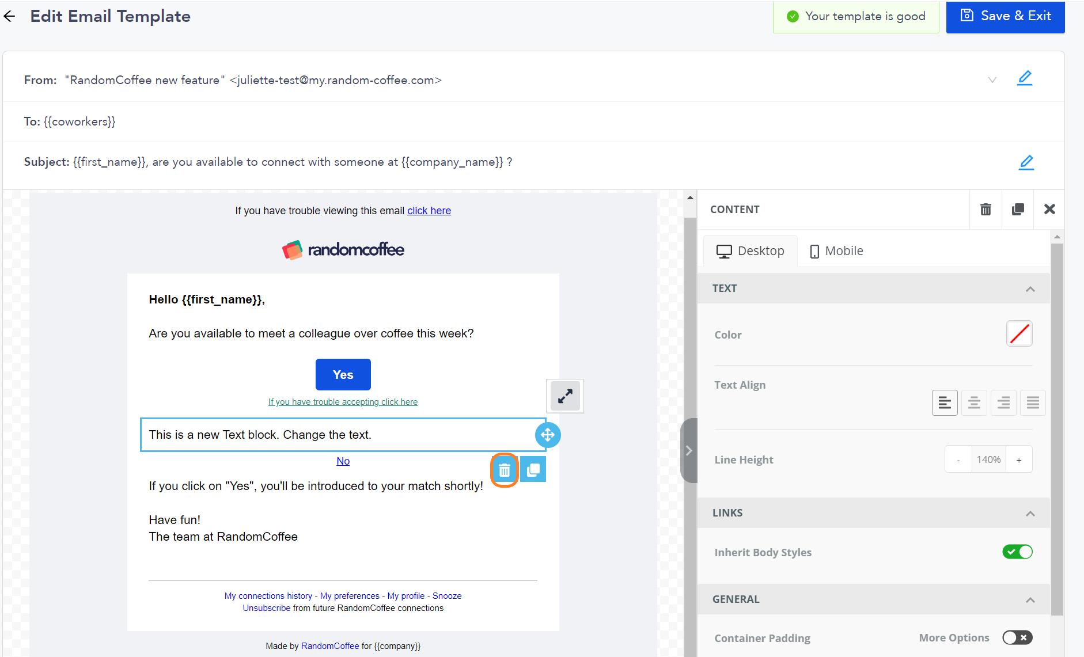Click 'If you have trouble accepting' link
This screenshot has height=657, width=1084.
[343, 402]
